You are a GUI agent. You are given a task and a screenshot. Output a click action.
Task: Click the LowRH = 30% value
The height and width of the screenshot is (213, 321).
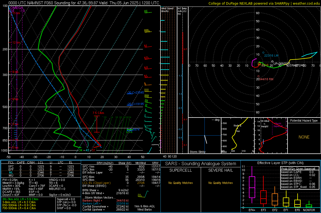pos(11,186)
